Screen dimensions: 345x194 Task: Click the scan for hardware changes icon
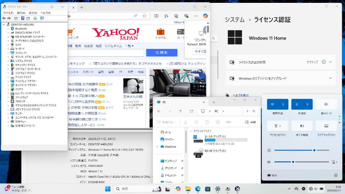pyautogui.click(x=34, y=18)
